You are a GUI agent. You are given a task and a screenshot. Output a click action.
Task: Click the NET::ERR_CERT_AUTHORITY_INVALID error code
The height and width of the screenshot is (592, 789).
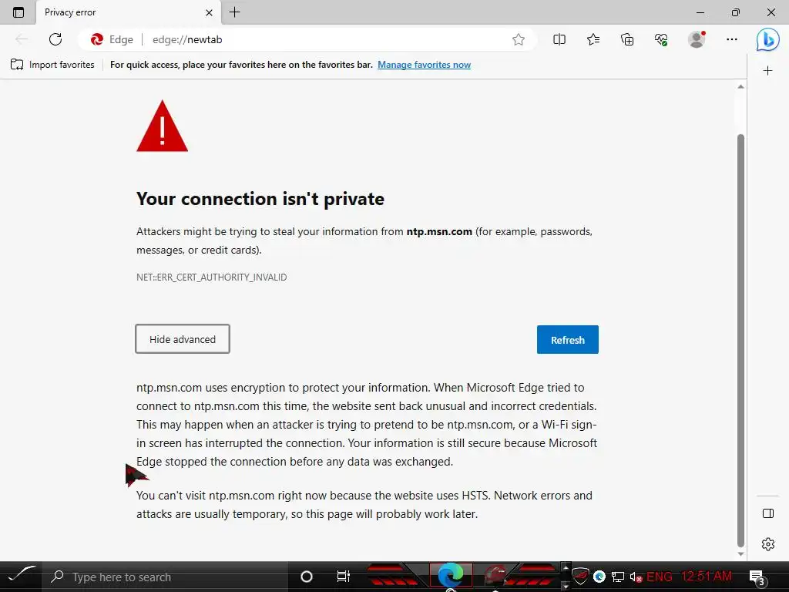211,277
